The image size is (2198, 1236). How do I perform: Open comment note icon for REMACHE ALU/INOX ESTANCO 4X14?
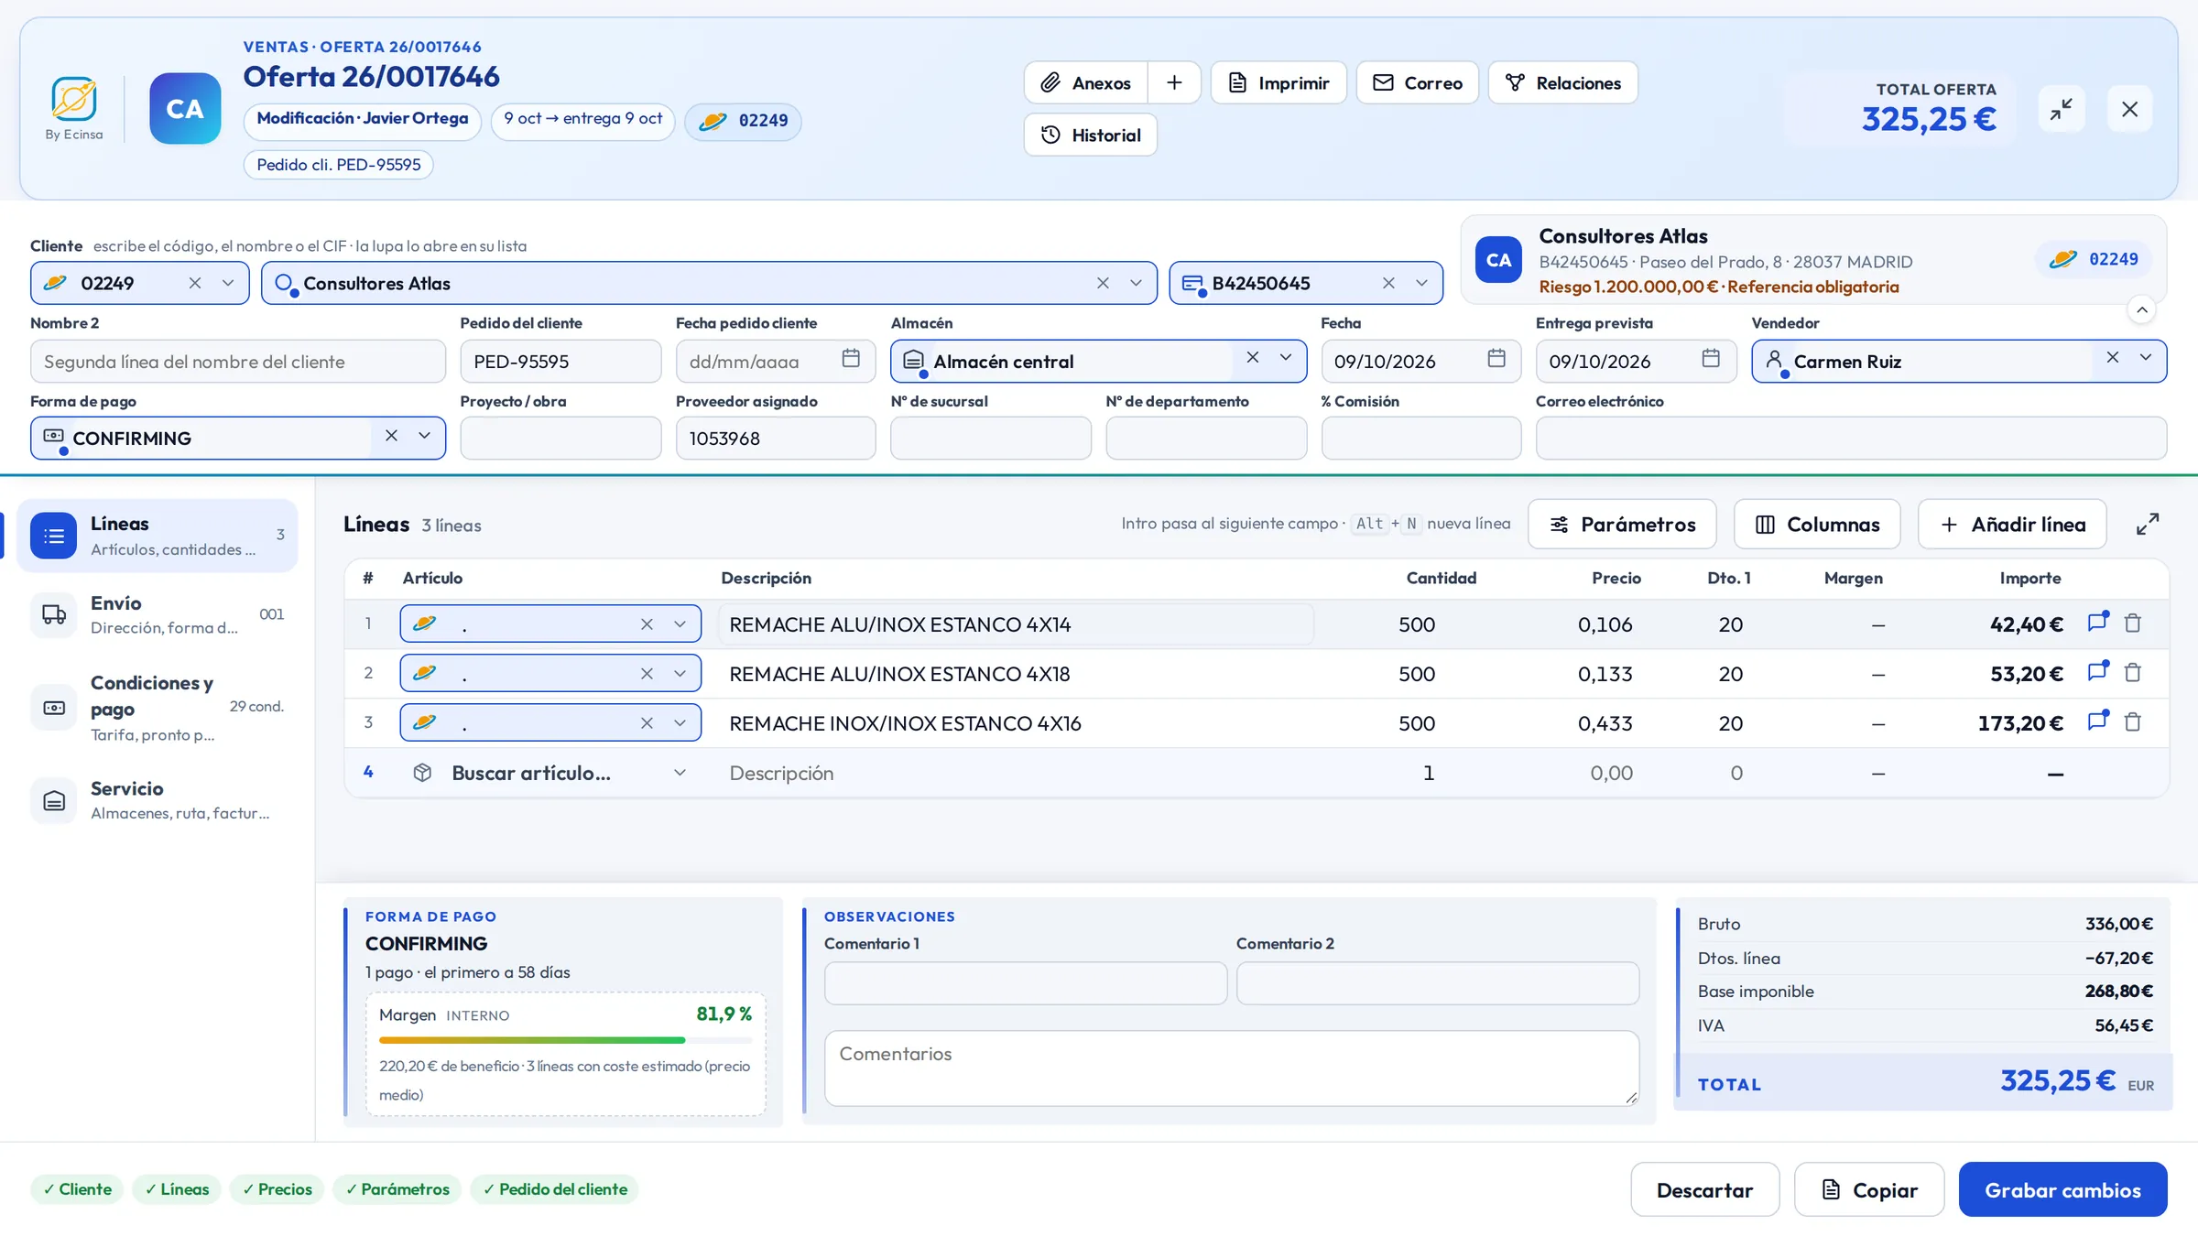pyautogui.click(x=2097, y=623)
